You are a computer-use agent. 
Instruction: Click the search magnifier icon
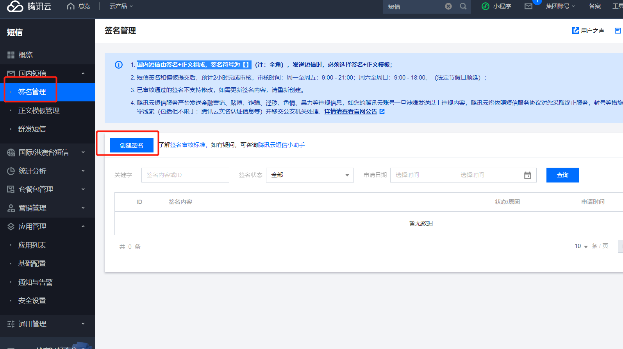463,6
